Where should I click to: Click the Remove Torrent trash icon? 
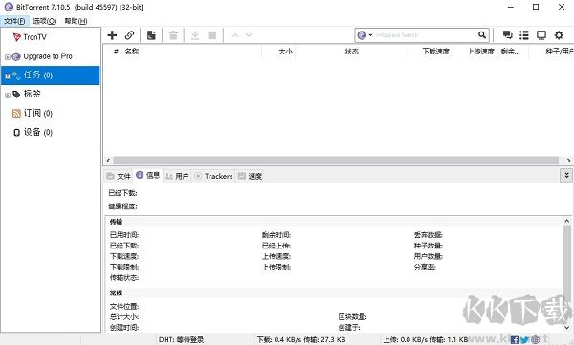[x=173, y=35]
